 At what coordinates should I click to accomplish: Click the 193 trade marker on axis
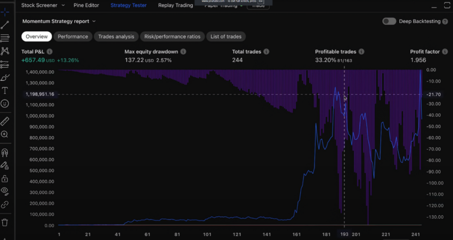point(344,235)
